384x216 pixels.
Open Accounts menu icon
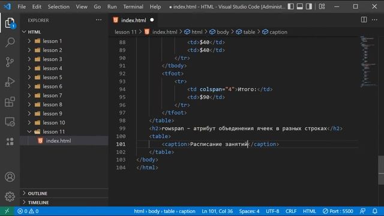(x=10, y=177)
